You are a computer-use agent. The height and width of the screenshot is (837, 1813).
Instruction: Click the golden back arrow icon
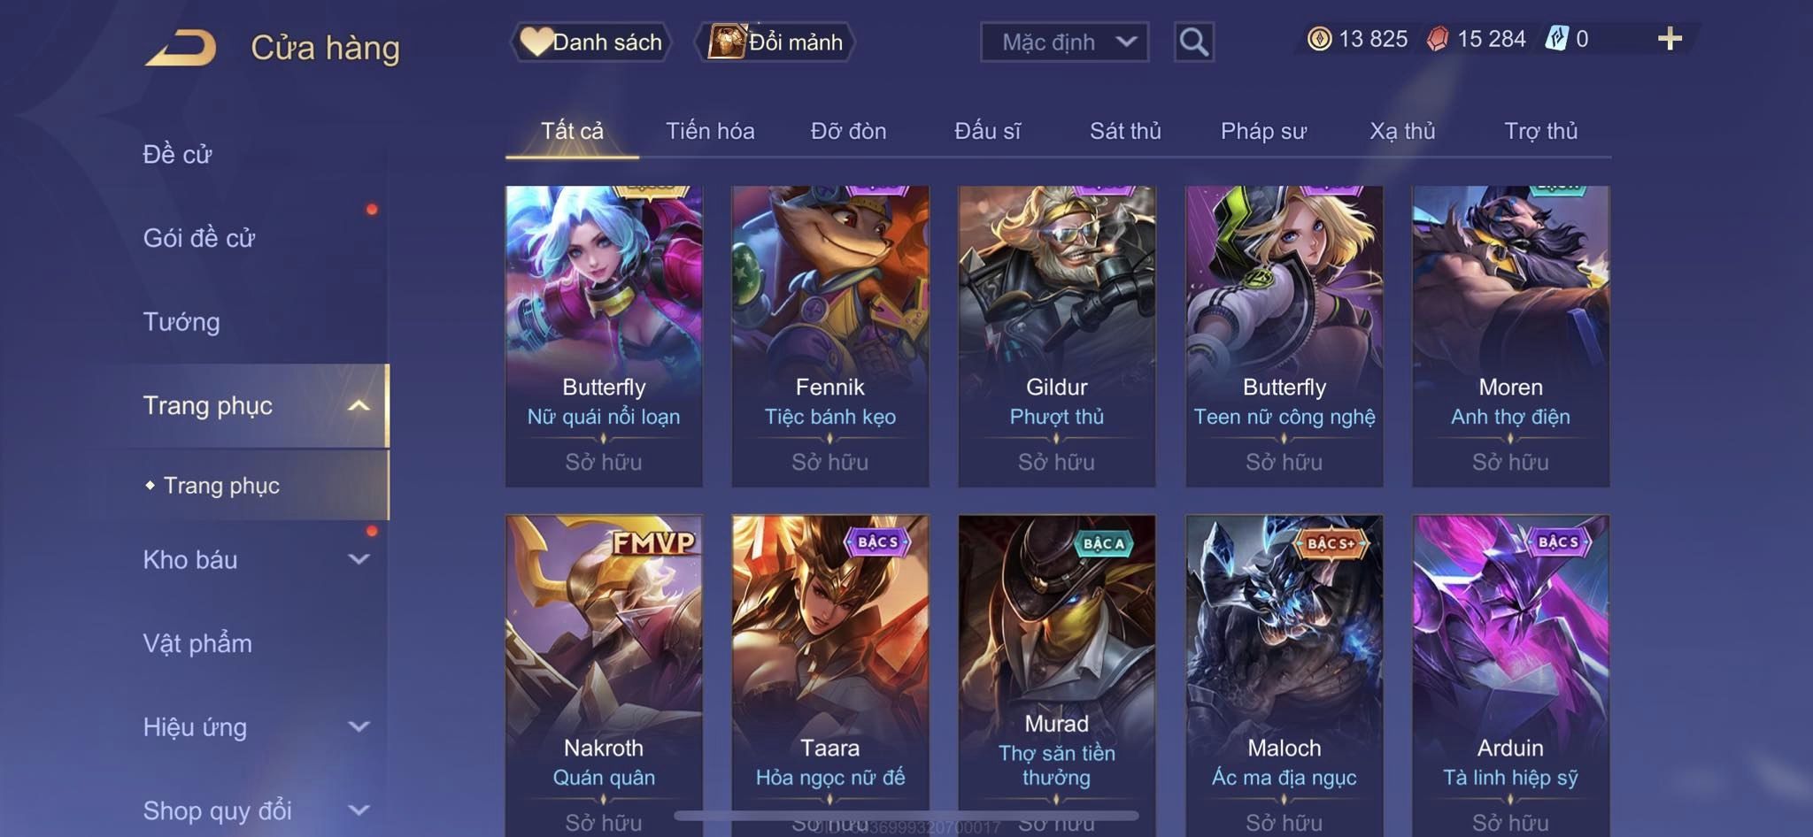tap(181, 48)
